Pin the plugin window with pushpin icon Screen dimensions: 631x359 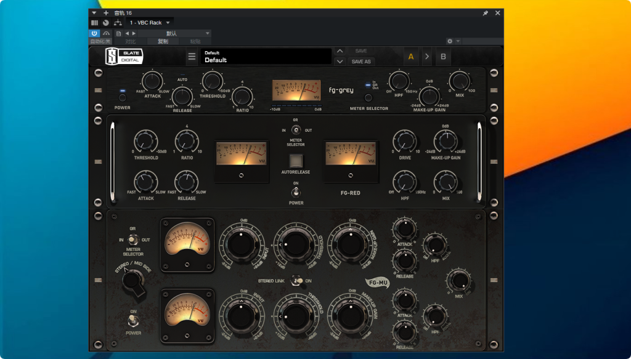[x=486, y=13]
